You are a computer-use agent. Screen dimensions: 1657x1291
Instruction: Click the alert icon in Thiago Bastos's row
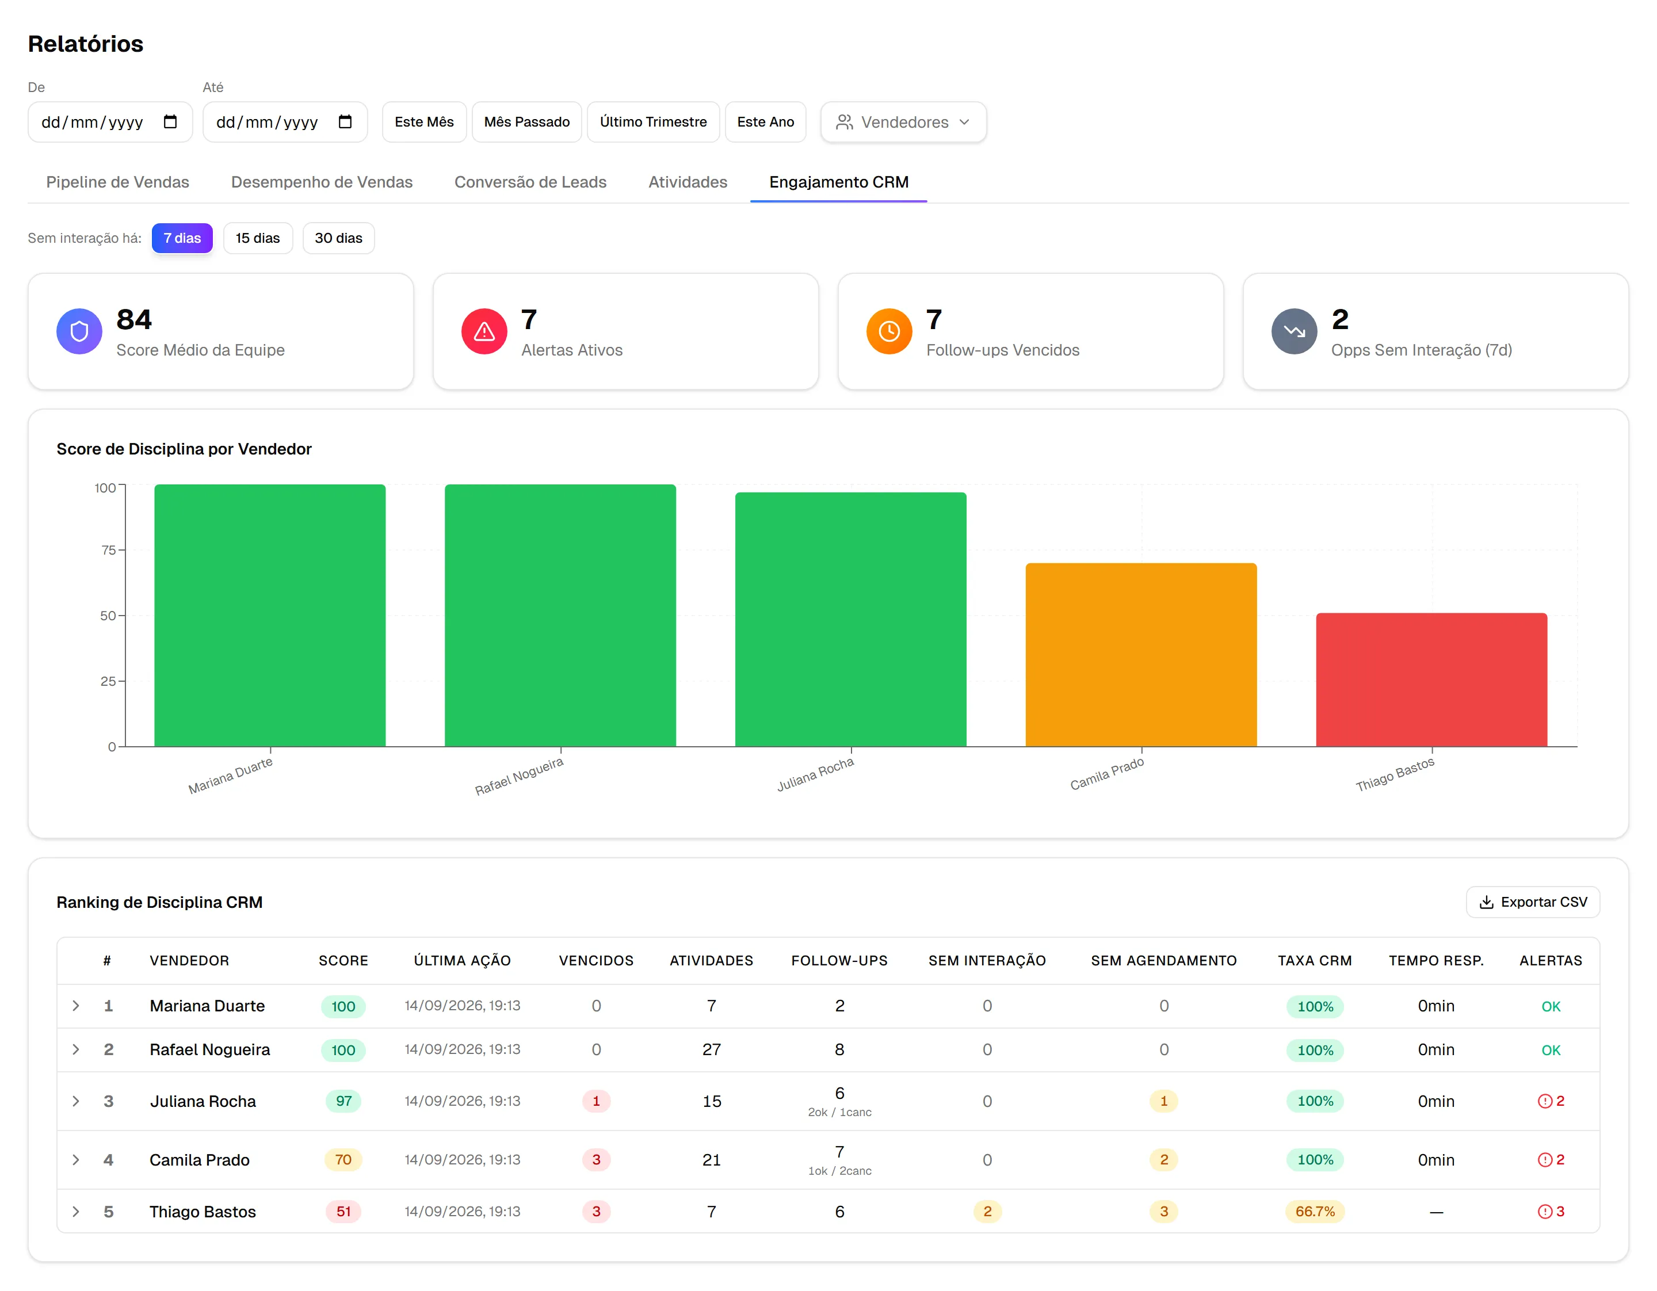click(x=1545, y=1212)
